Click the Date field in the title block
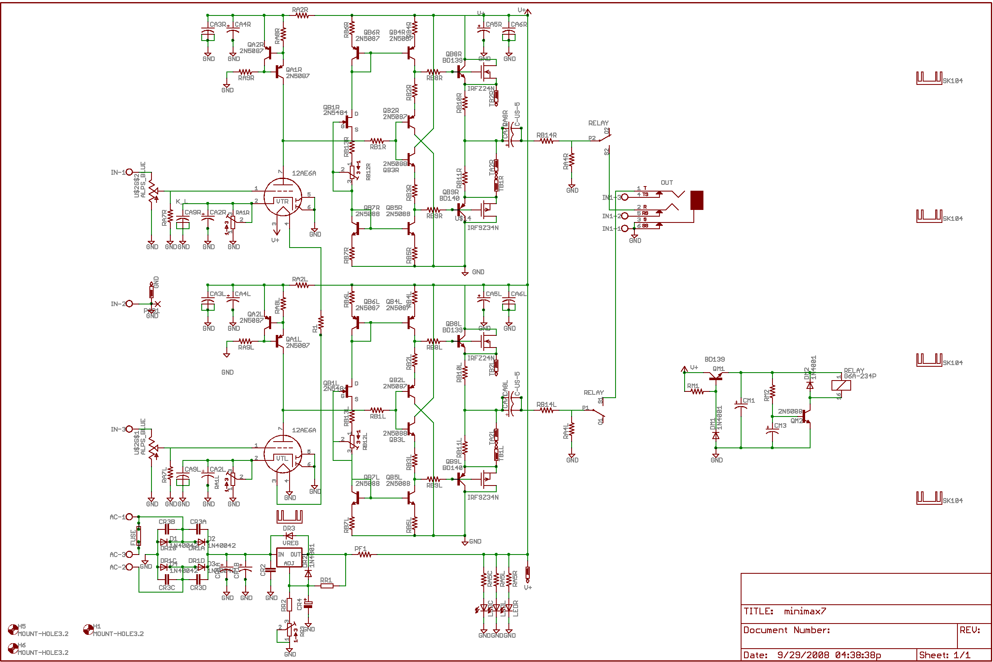This screenshot has width=993, height=662. tap(803, 654)
